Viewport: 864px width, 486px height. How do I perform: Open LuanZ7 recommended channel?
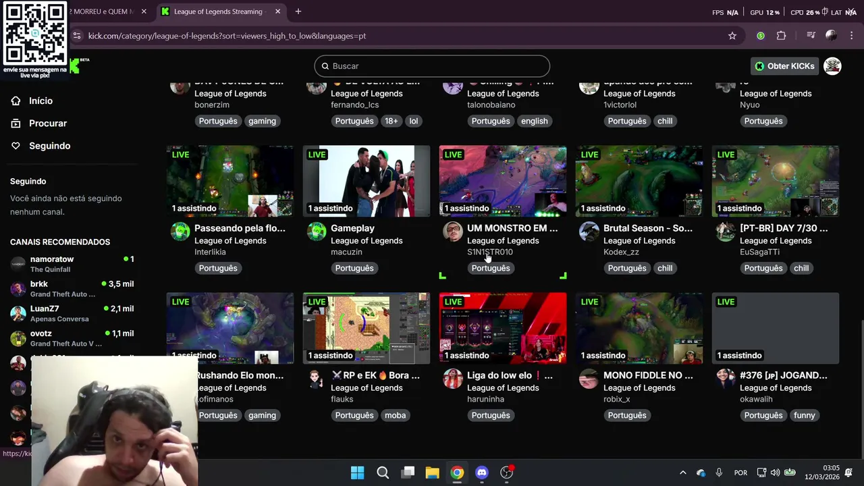point(72,313)
